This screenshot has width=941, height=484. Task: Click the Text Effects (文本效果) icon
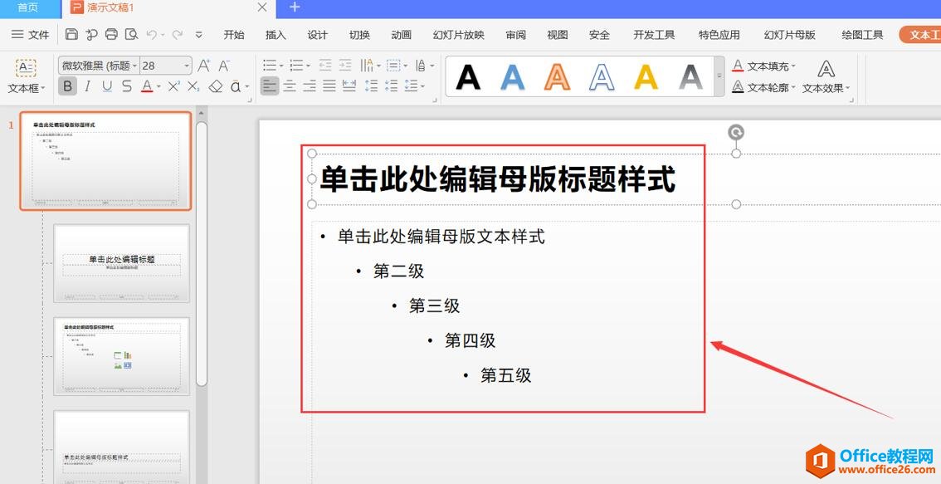point(826,69)
